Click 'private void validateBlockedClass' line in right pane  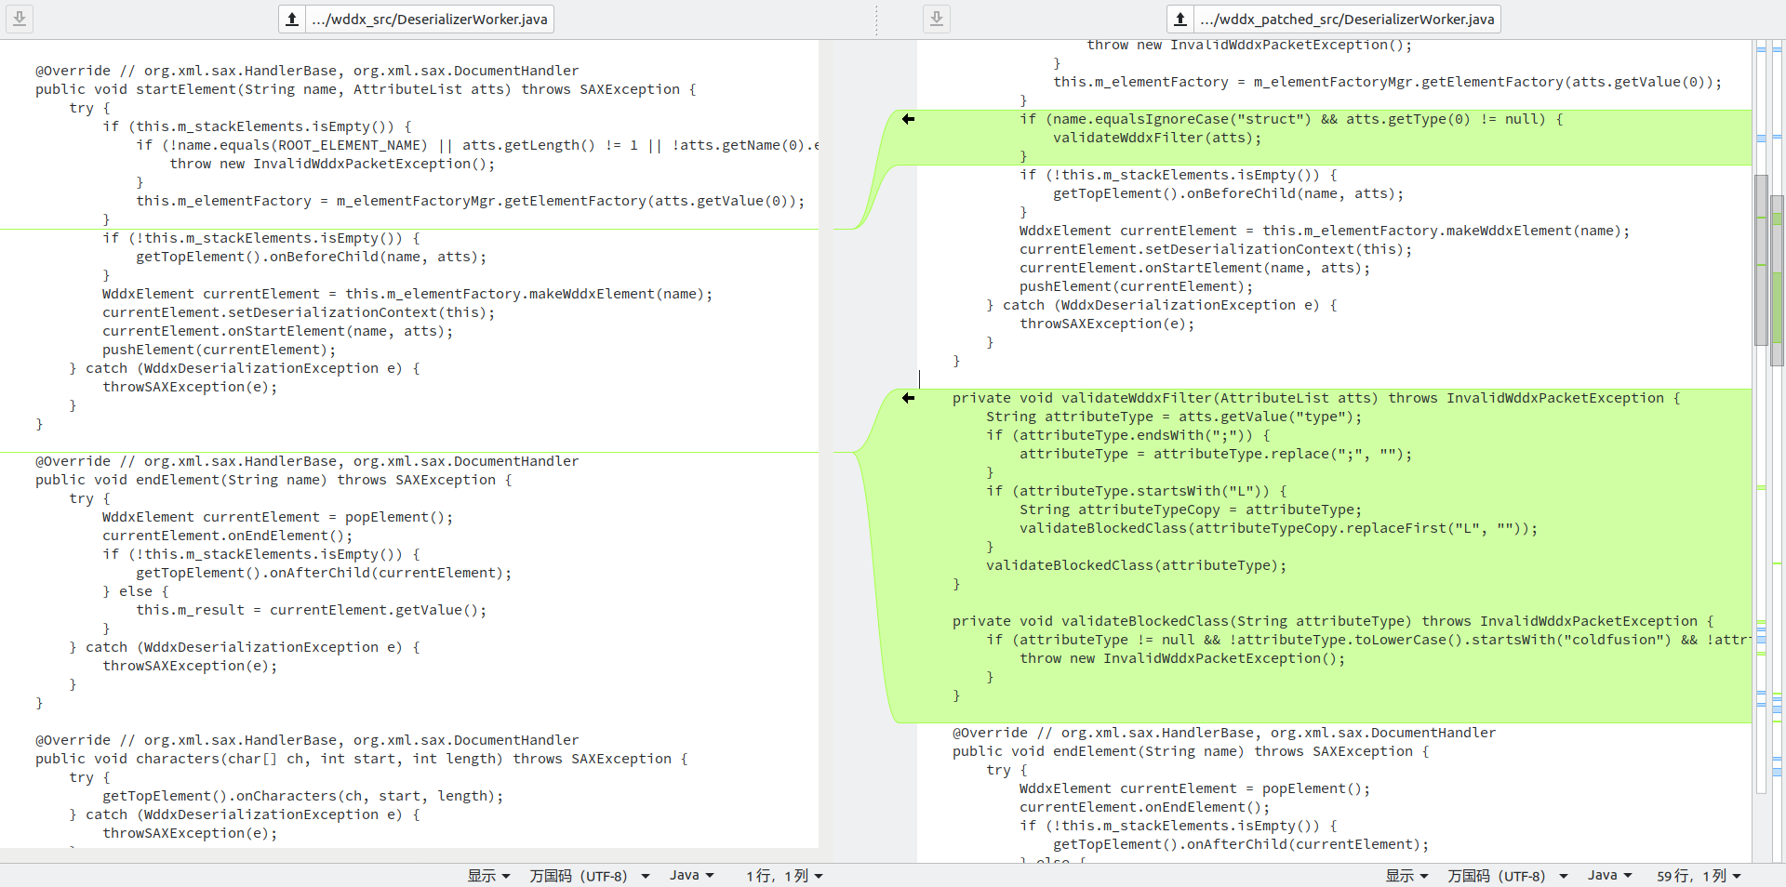click(1333, 621)
